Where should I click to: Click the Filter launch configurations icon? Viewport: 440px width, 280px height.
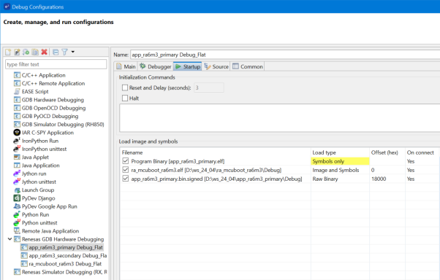[x=64, y=52]
